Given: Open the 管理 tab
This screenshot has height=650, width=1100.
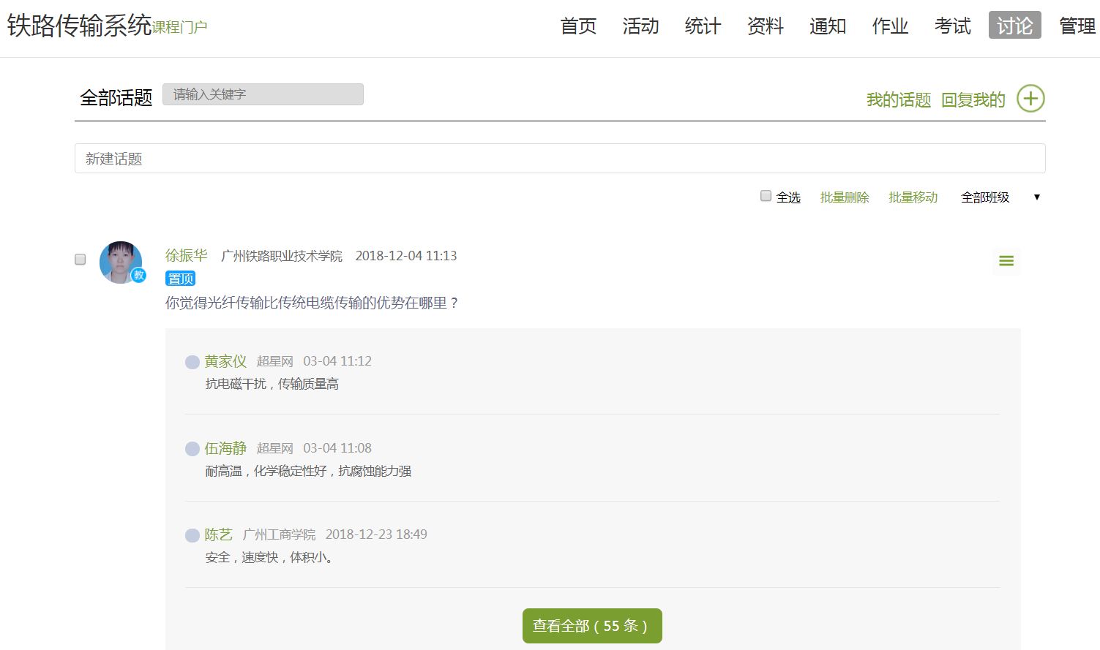Looking at the screenshot, I should [1077, 26].
